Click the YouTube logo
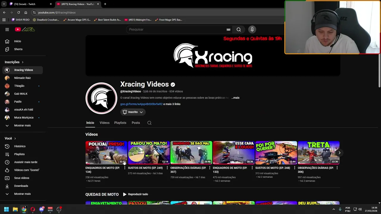Viewport: 381px width, 214px height. (25, 29)
